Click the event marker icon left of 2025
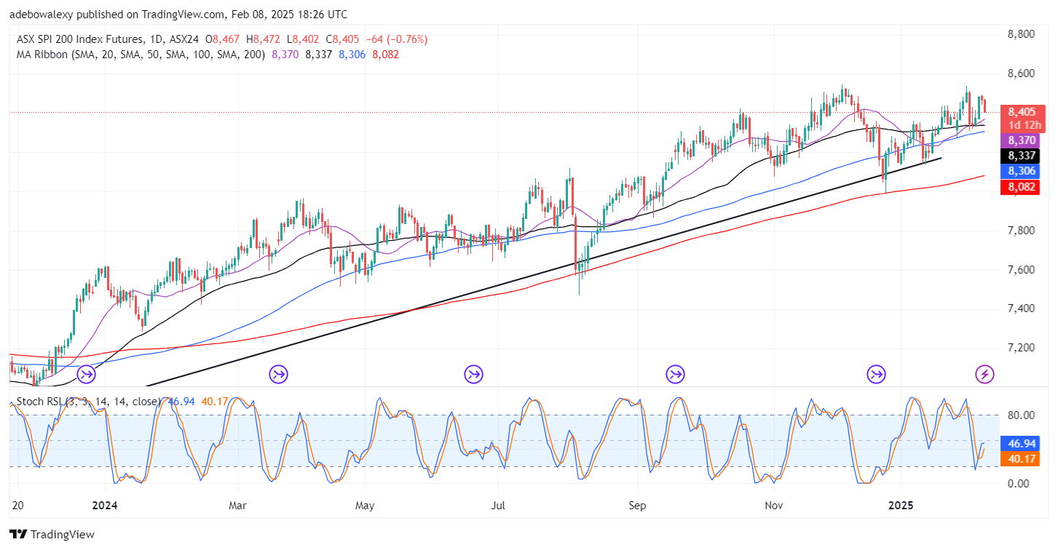 (876, 375)
